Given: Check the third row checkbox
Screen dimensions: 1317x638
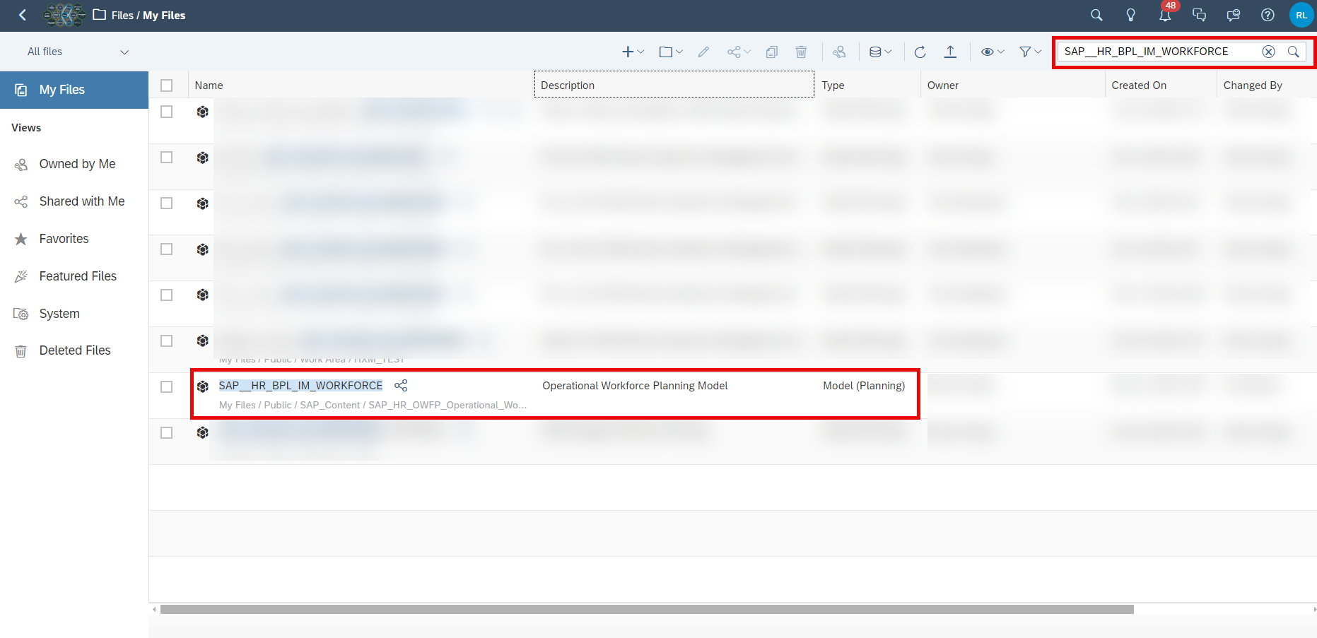Looking at the screenshot, I should tap(167, 203).
